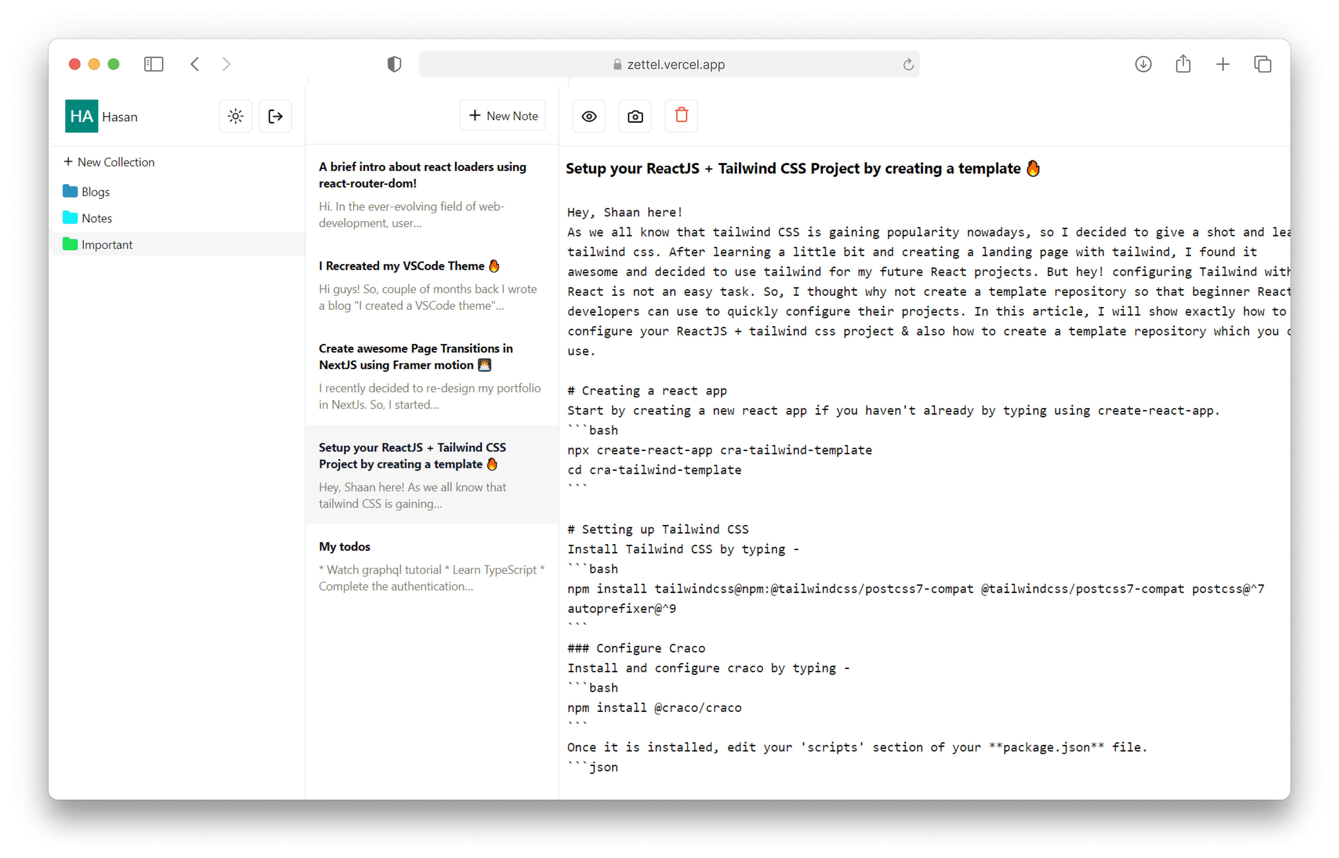Open the Notes collection
Viewport: 1339px width, 858px height.
point(178,218)
